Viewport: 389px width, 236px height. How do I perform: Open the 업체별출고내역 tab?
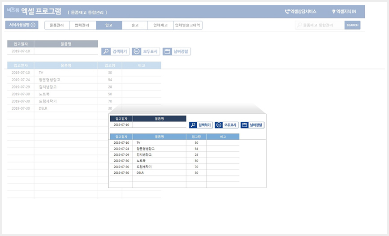pos(188,25)
